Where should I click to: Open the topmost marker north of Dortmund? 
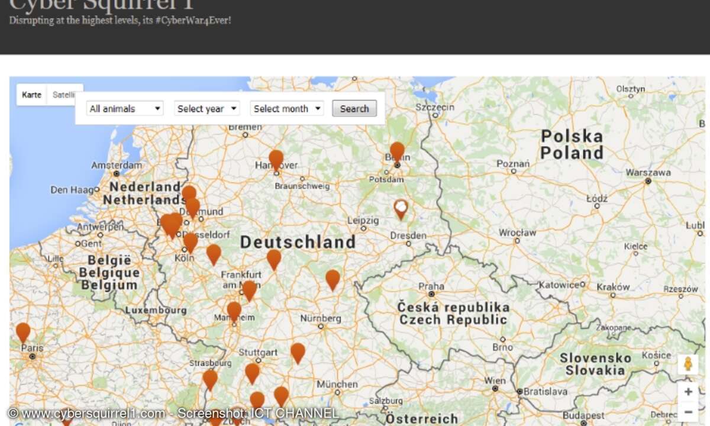click(189, 195)
